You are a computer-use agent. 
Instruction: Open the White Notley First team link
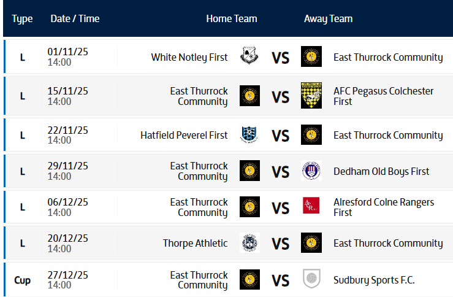189,57
